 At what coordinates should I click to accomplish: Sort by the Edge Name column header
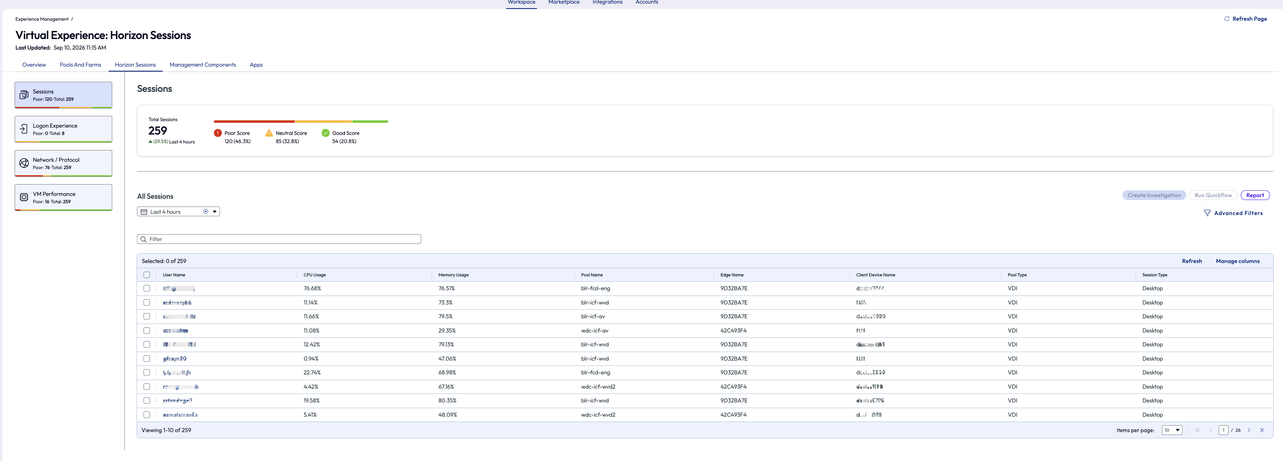[732, 275]
